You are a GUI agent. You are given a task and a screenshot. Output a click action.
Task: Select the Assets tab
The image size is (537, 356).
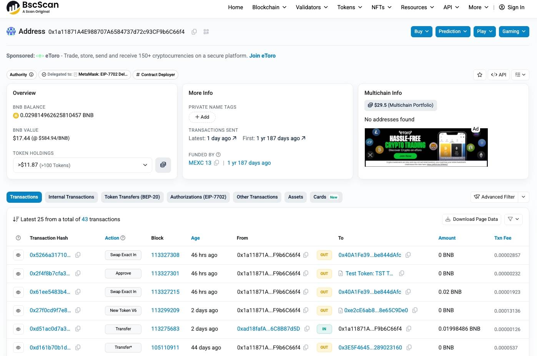click(x=296, y=197)
